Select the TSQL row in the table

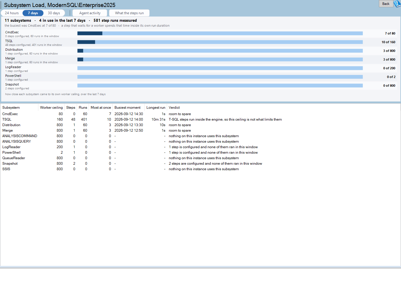[200, 119]
